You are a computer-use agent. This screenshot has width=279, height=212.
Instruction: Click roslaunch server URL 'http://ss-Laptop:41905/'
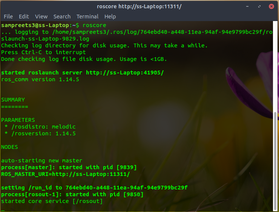click(125, 73)
